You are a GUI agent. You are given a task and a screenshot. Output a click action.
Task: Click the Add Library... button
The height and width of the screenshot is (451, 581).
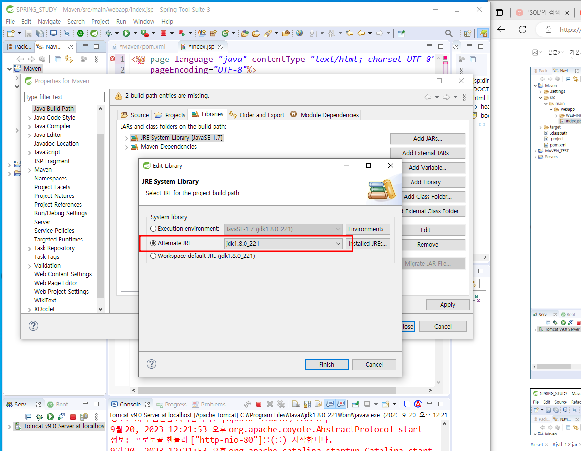[428, 182]
